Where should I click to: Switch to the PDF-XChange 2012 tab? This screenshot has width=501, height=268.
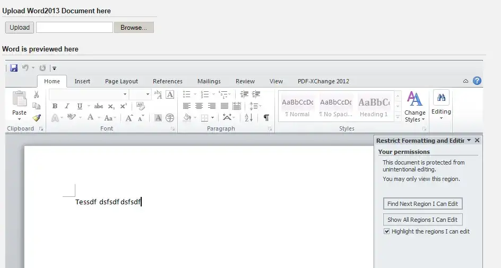[x=323, y=81]
